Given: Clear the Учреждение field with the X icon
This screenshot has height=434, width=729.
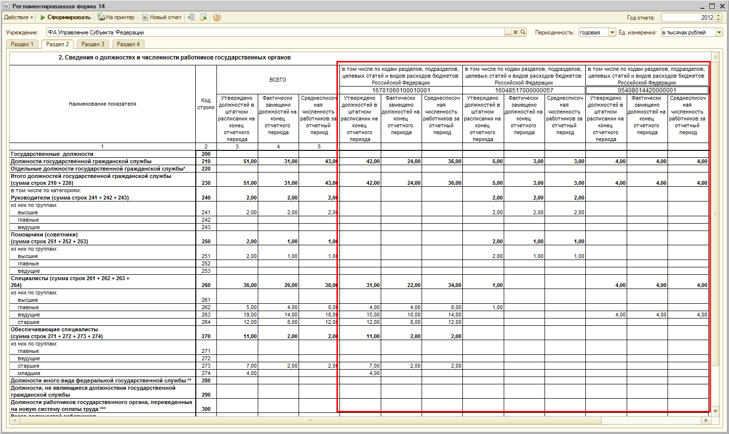Looking at the screenshot, I should [x=516, y=32].
